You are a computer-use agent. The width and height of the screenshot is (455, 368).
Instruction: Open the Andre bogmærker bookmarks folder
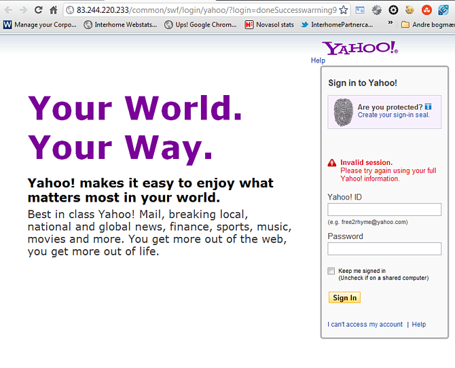coord(428,24)
